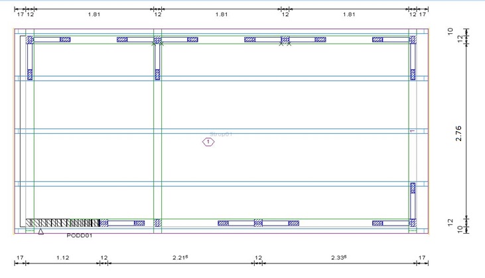Click the rightmost 1.81 top dimension
Image resolution: width=485 pixels, height=278 pixels.
[348, 13]
